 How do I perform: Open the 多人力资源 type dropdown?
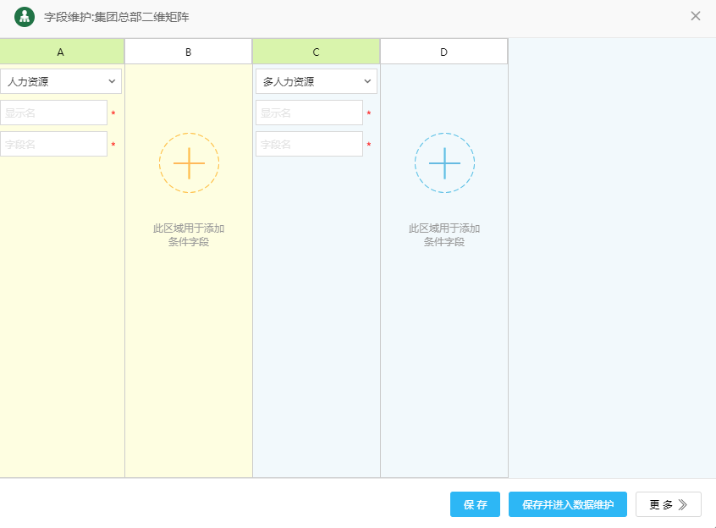[x=317, y=81]
